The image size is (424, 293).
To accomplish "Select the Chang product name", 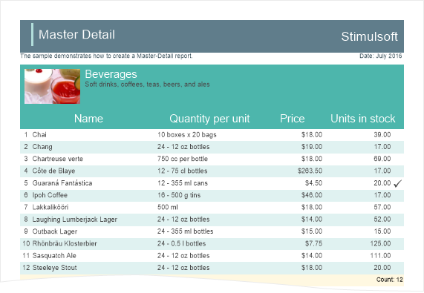I will [x=42, y=147].
